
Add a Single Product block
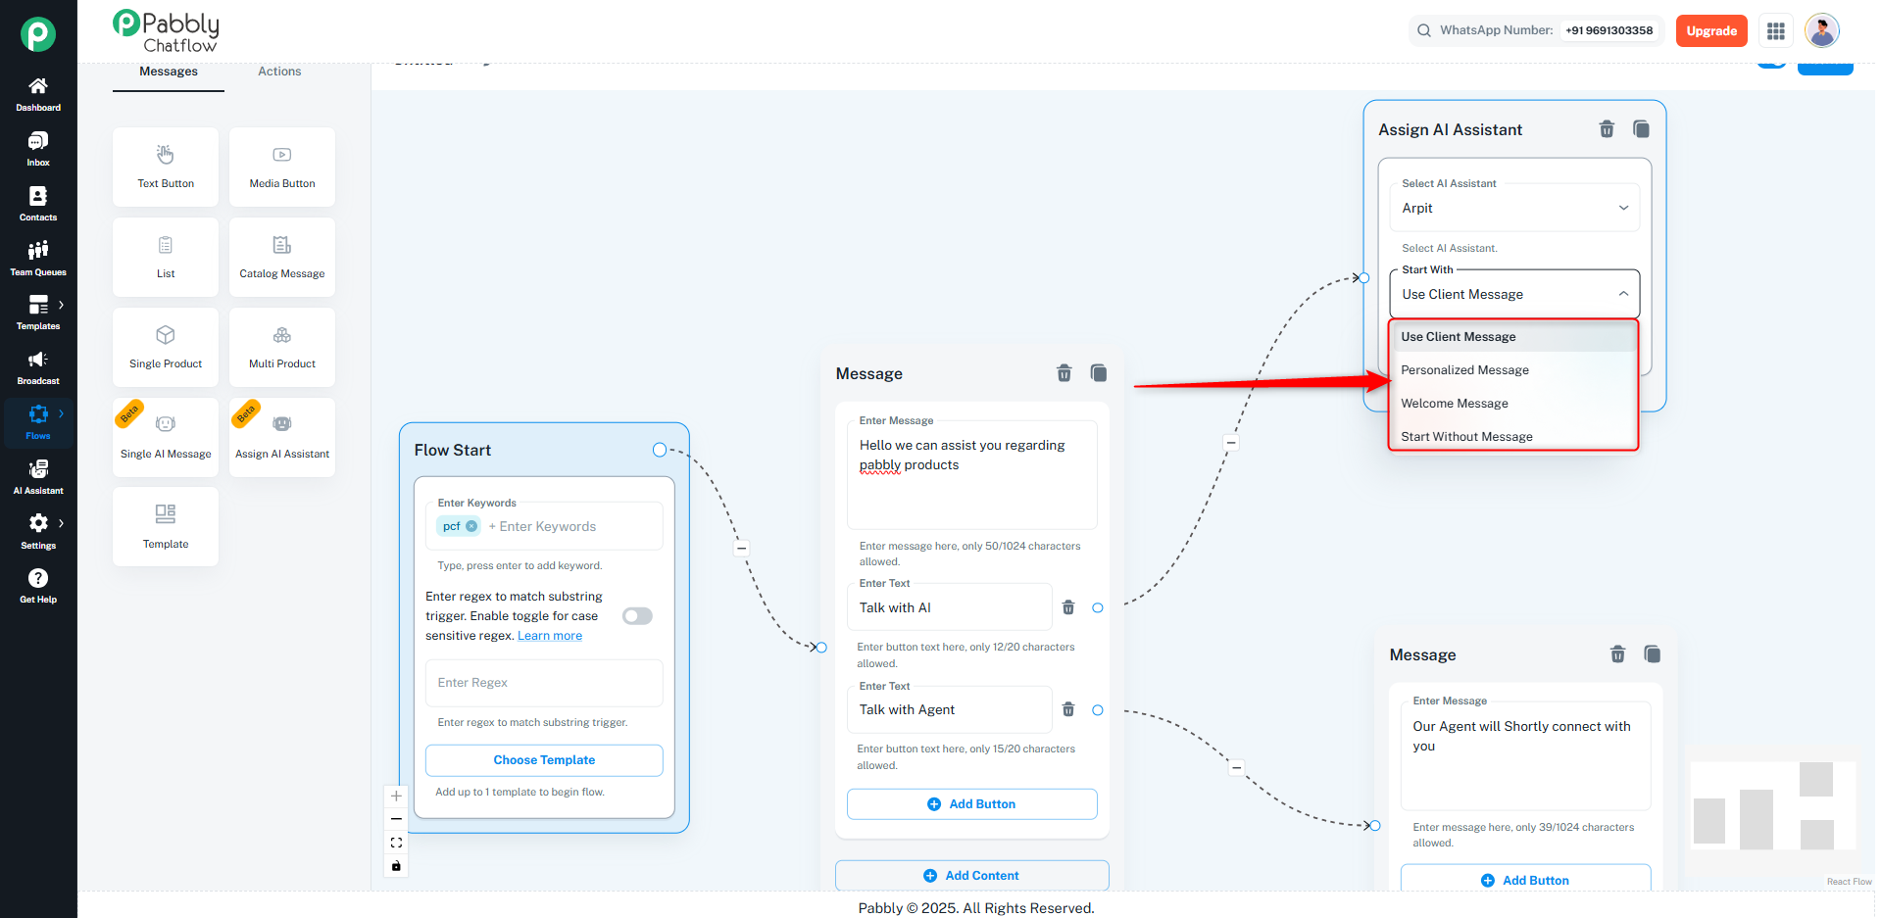(166, 347)
